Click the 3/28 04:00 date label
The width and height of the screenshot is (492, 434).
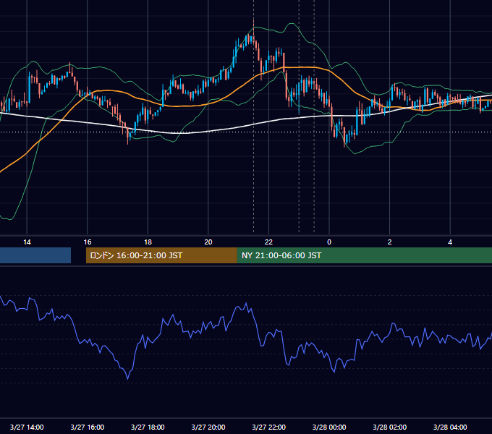coord(450,427)
